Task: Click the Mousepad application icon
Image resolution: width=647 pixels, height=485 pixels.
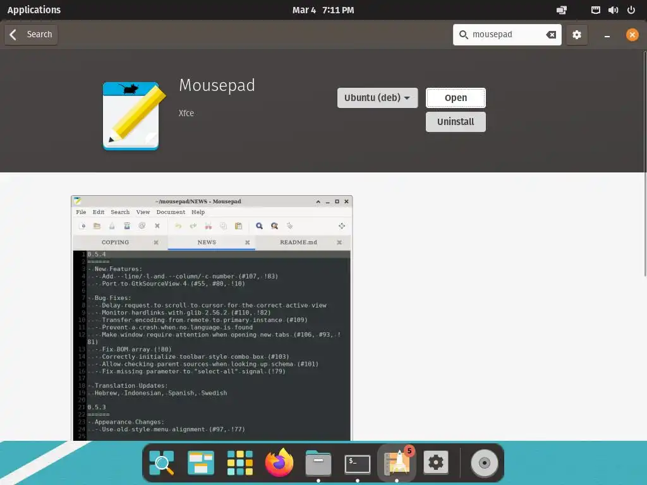Action: [134, 116]
